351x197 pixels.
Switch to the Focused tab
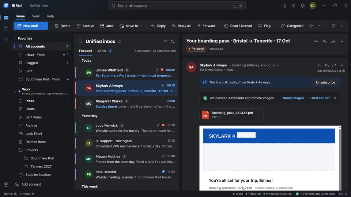pos(86,51)
